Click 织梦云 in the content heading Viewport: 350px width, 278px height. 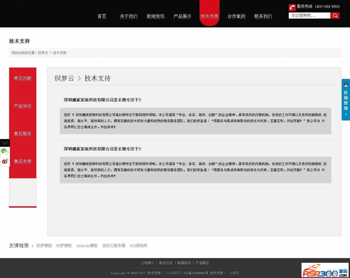click(64, 78)
